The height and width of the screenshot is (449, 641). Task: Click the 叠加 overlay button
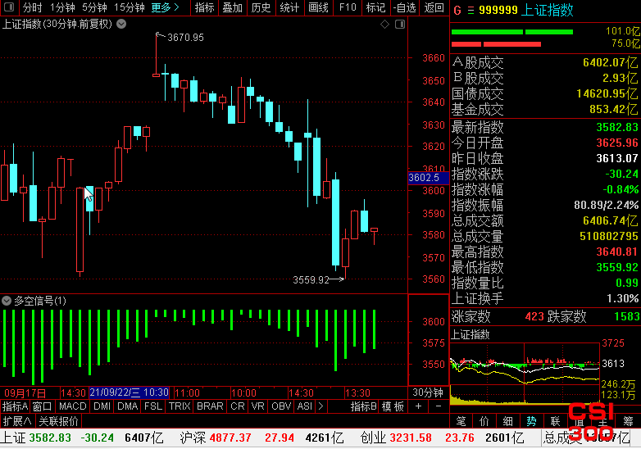pyautogui.click(x=233, y=7)
